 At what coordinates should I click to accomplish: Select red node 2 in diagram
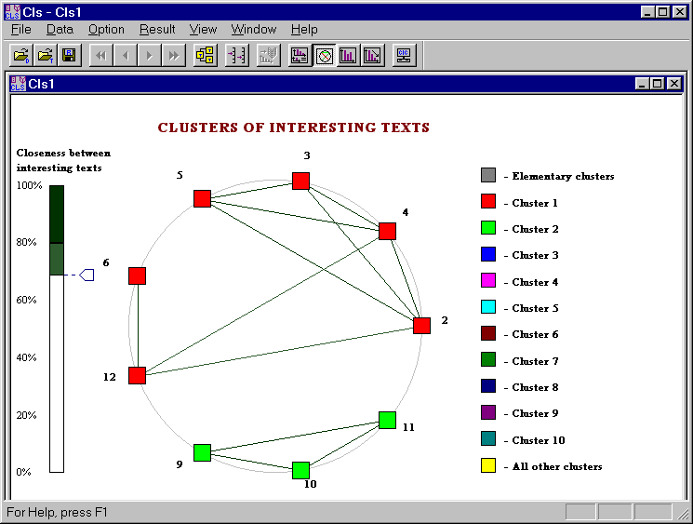click(422, 326)
